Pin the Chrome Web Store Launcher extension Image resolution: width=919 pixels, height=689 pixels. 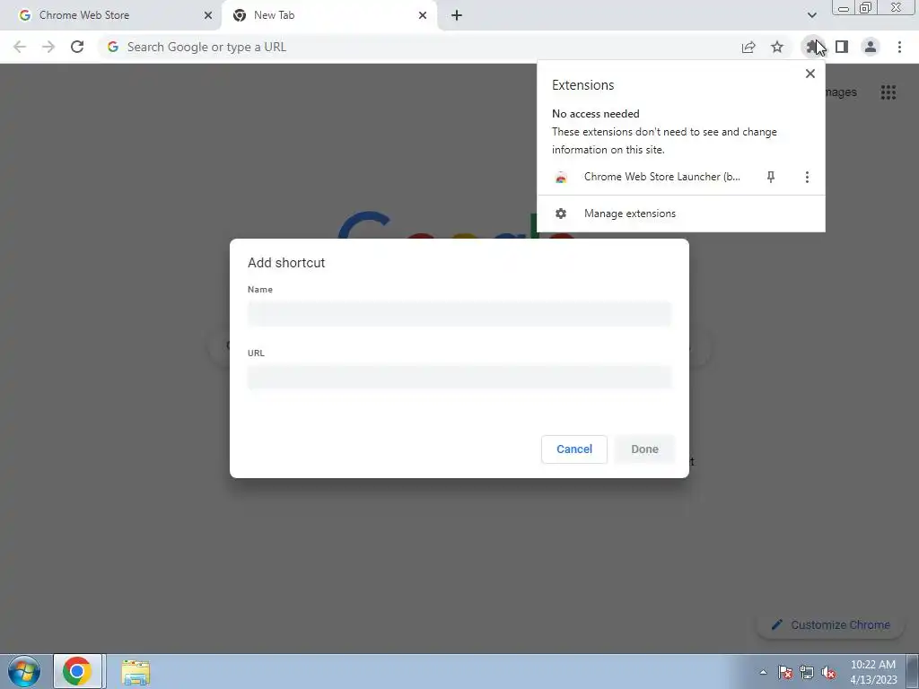(x=771, y=177)
